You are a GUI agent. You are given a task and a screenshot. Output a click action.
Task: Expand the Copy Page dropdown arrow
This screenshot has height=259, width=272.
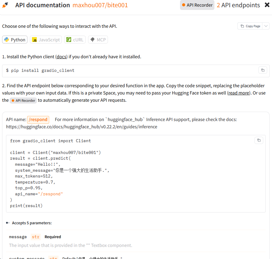coord(266,26)
